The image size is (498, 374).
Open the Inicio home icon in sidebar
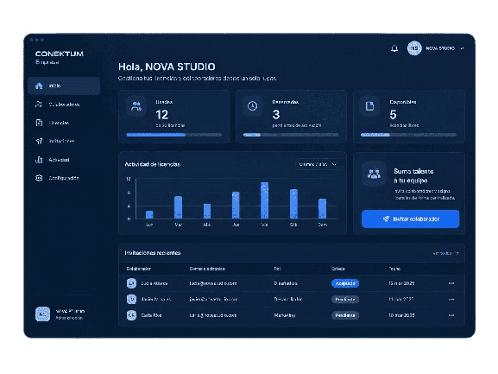click(x=39, y=86)
